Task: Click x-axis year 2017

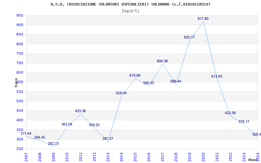Action: 162,157
